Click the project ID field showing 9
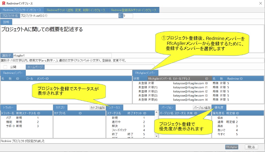This screenshot has height=152, width=265. (128, 16)
